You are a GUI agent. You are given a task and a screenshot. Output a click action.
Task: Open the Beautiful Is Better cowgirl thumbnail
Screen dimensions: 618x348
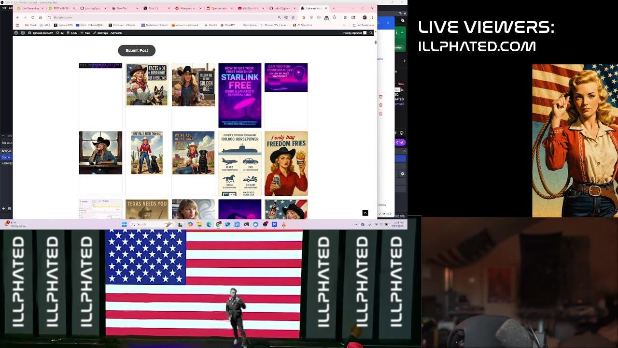pos(147,153)
